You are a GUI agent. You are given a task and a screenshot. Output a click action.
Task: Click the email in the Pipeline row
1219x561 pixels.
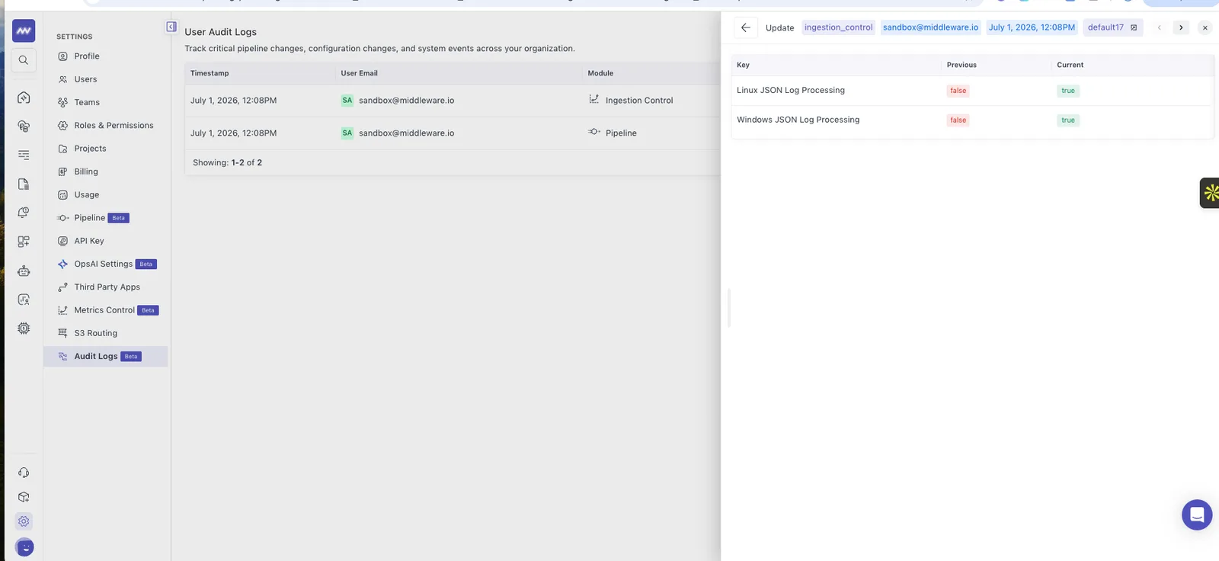[x=406, y=133]
